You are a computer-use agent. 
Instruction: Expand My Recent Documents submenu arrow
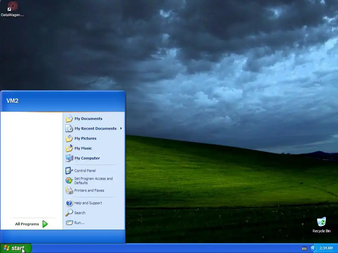tap(121, 128)
